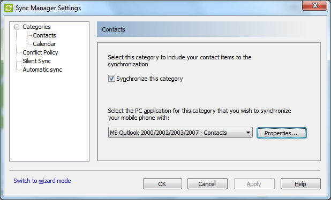Click the greyed-out Apply button
Viewport: 331px width, 200px height.
point(254,184)
